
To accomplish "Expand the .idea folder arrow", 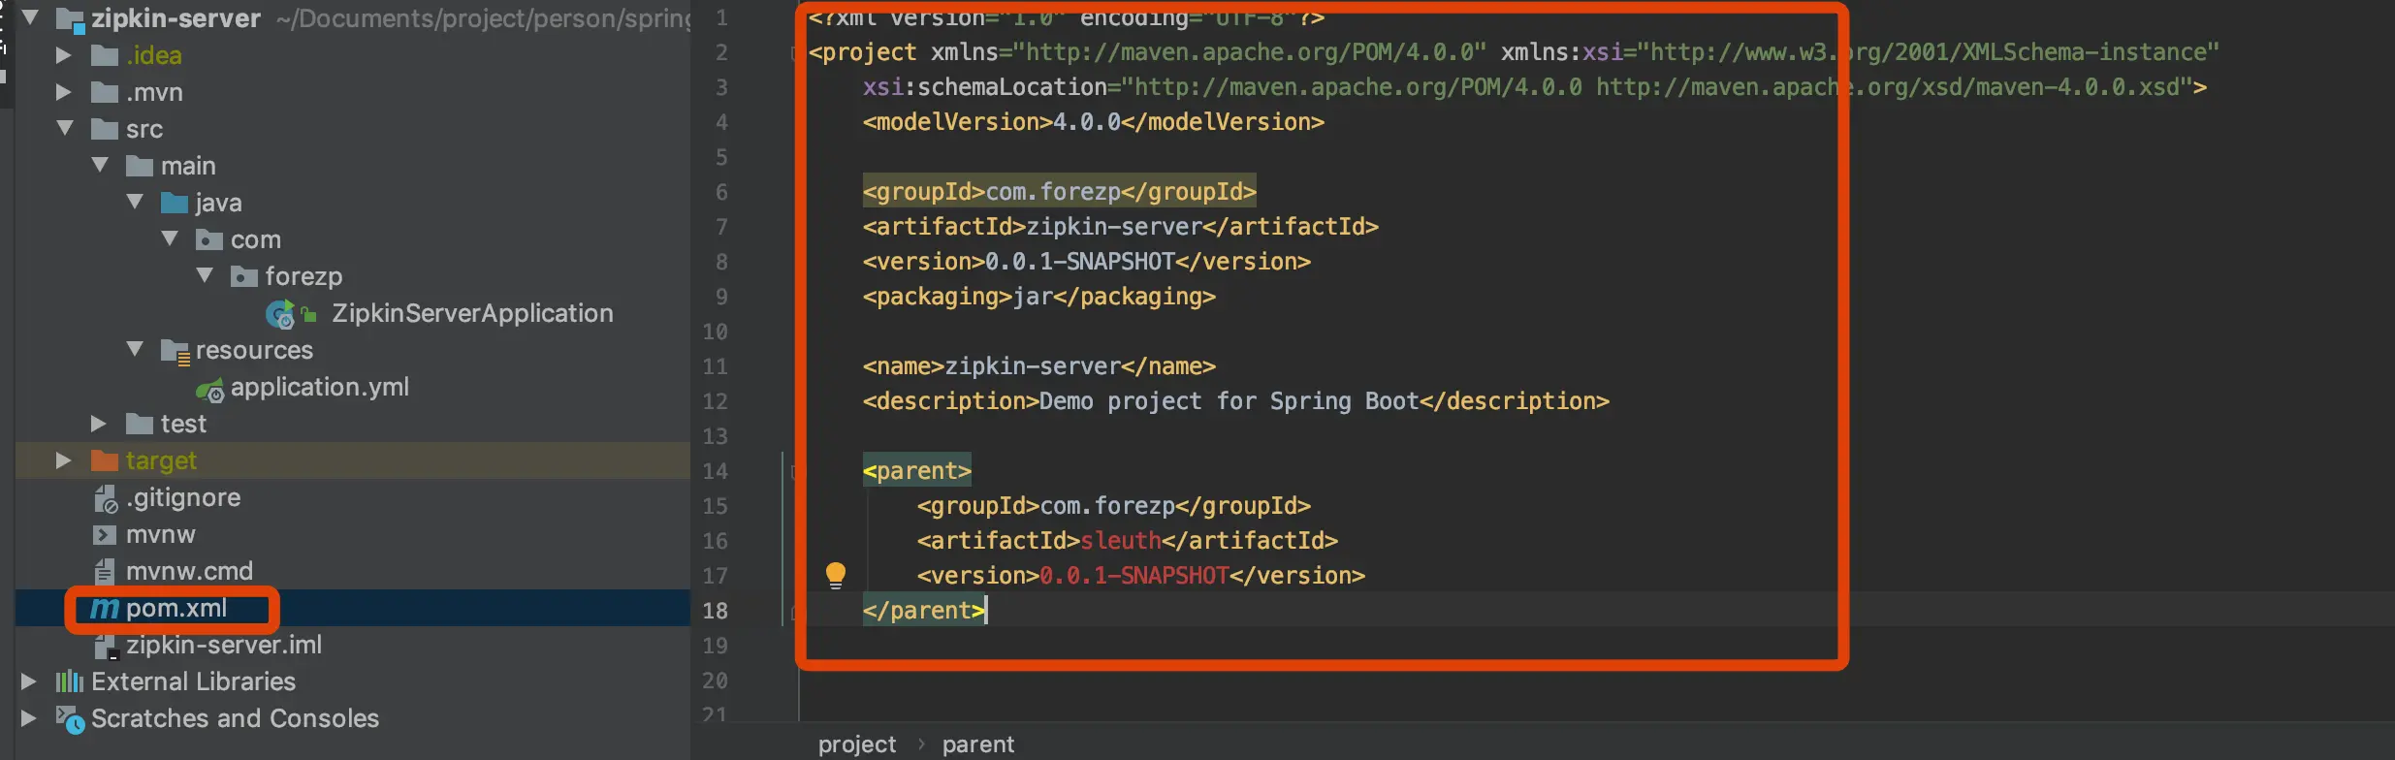I will (64, 55).
